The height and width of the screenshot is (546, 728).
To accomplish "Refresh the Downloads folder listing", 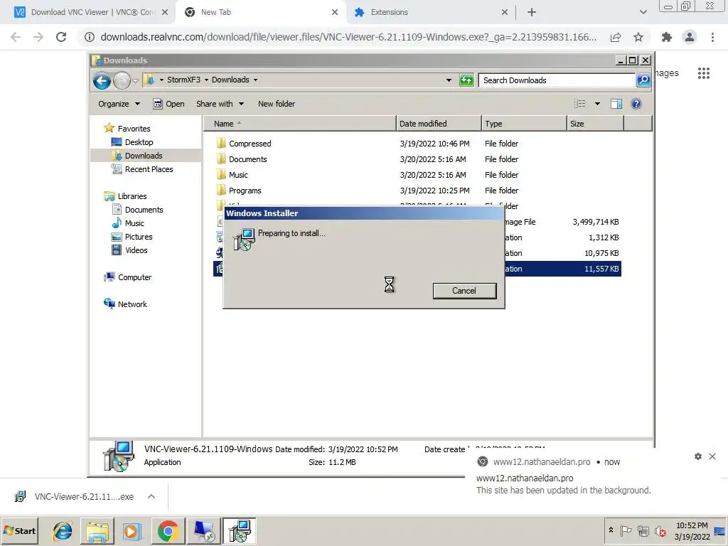I will pyautogui.click(x=466, y=80).
